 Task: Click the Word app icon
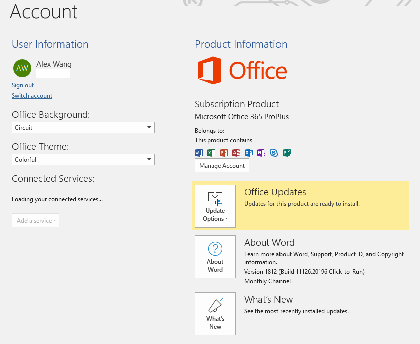pyautogui.click(x=199, y=153)
